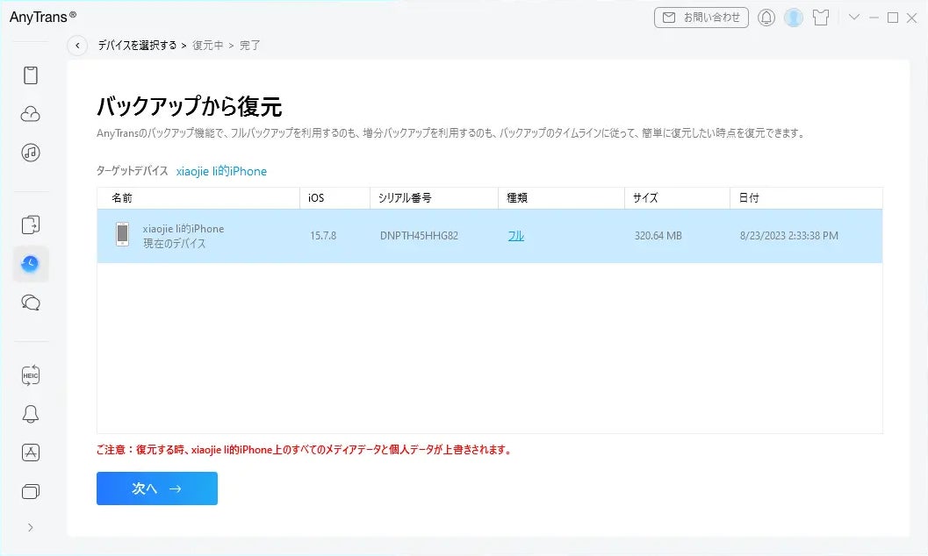Click the iPhone thumbnail in backup row

(123, 234)
